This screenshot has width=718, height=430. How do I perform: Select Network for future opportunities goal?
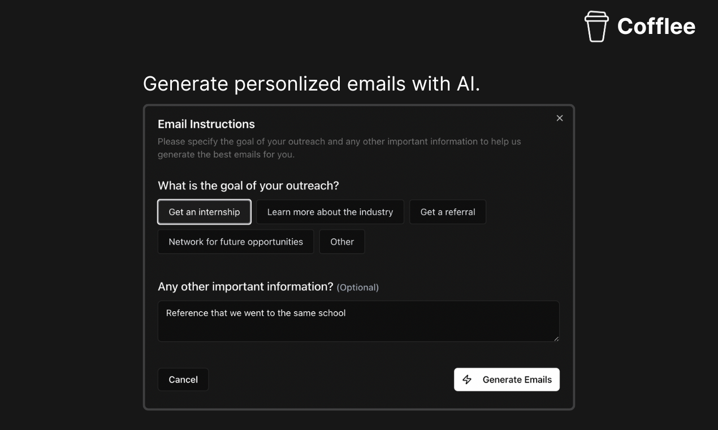click(236, 242)
